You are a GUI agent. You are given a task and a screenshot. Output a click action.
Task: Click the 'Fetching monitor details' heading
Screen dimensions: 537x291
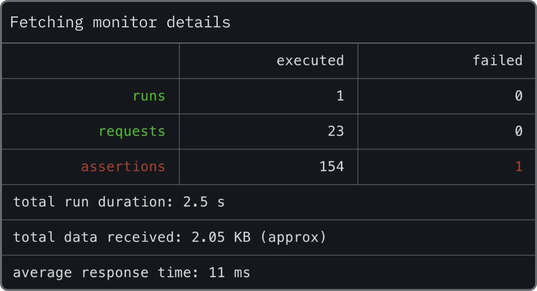click(120, 22)
